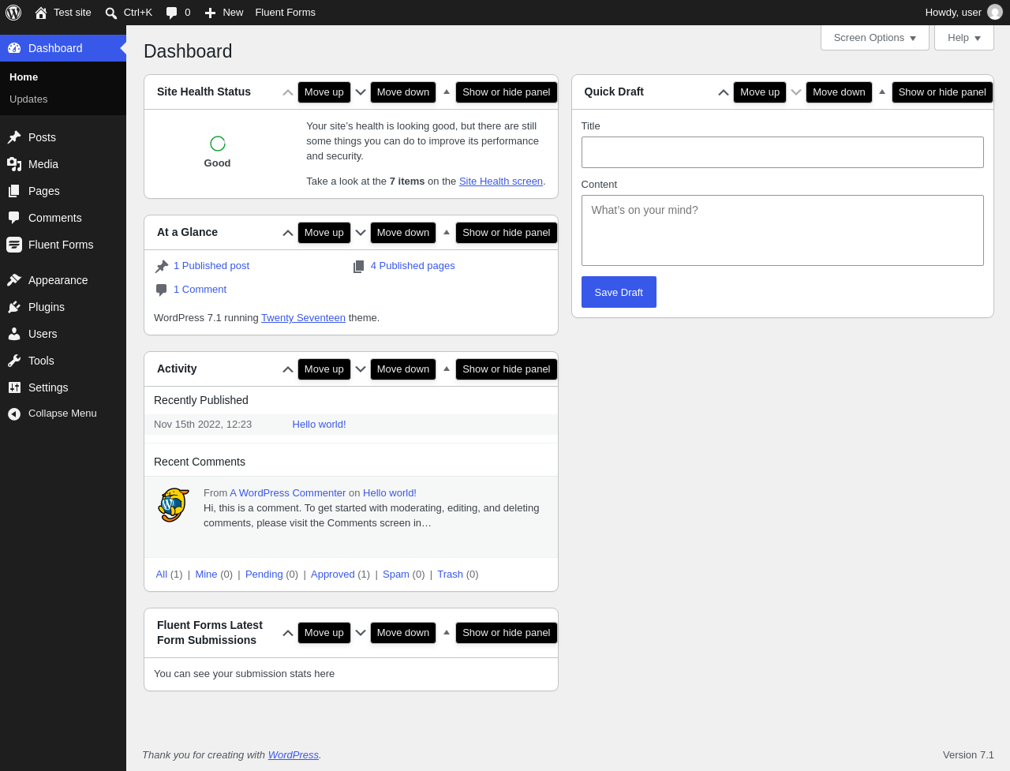Filter comments by Pending link
The image size is (1010, 771).
point(264,575)
